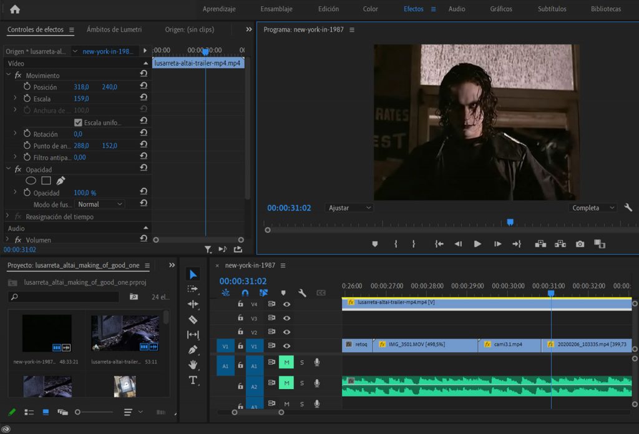Select the Selection arrow tool
This screenshot has width=639, height=434.
point(193,274)
